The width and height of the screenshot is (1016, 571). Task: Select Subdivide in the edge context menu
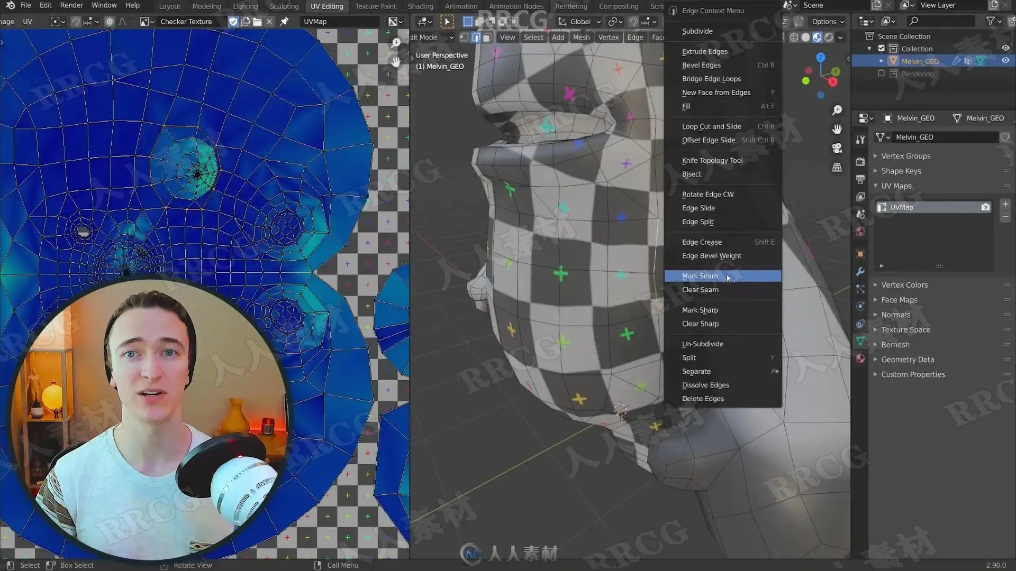pyautogui.click(x=723, y=31)
